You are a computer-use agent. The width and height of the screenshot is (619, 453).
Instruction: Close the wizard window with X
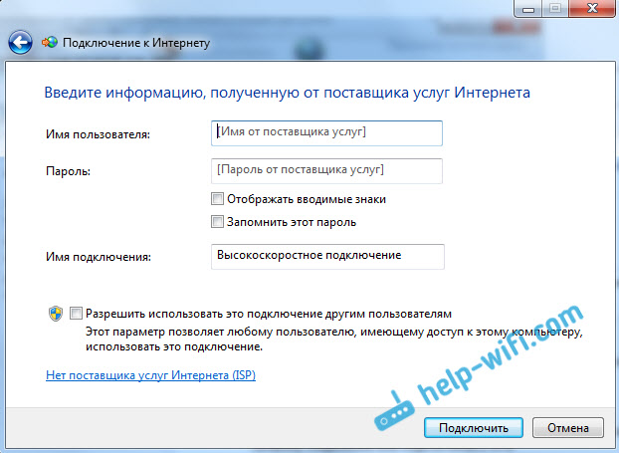592,8
